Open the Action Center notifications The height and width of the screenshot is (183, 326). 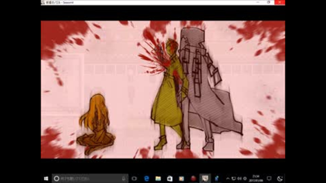pos(269,179)
